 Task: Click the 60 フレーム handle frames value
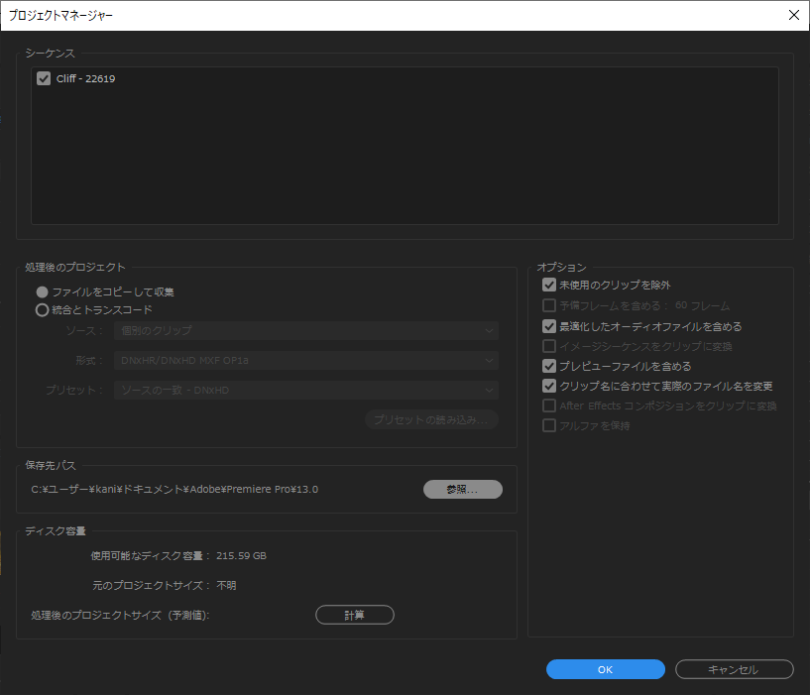coord(702,305)
